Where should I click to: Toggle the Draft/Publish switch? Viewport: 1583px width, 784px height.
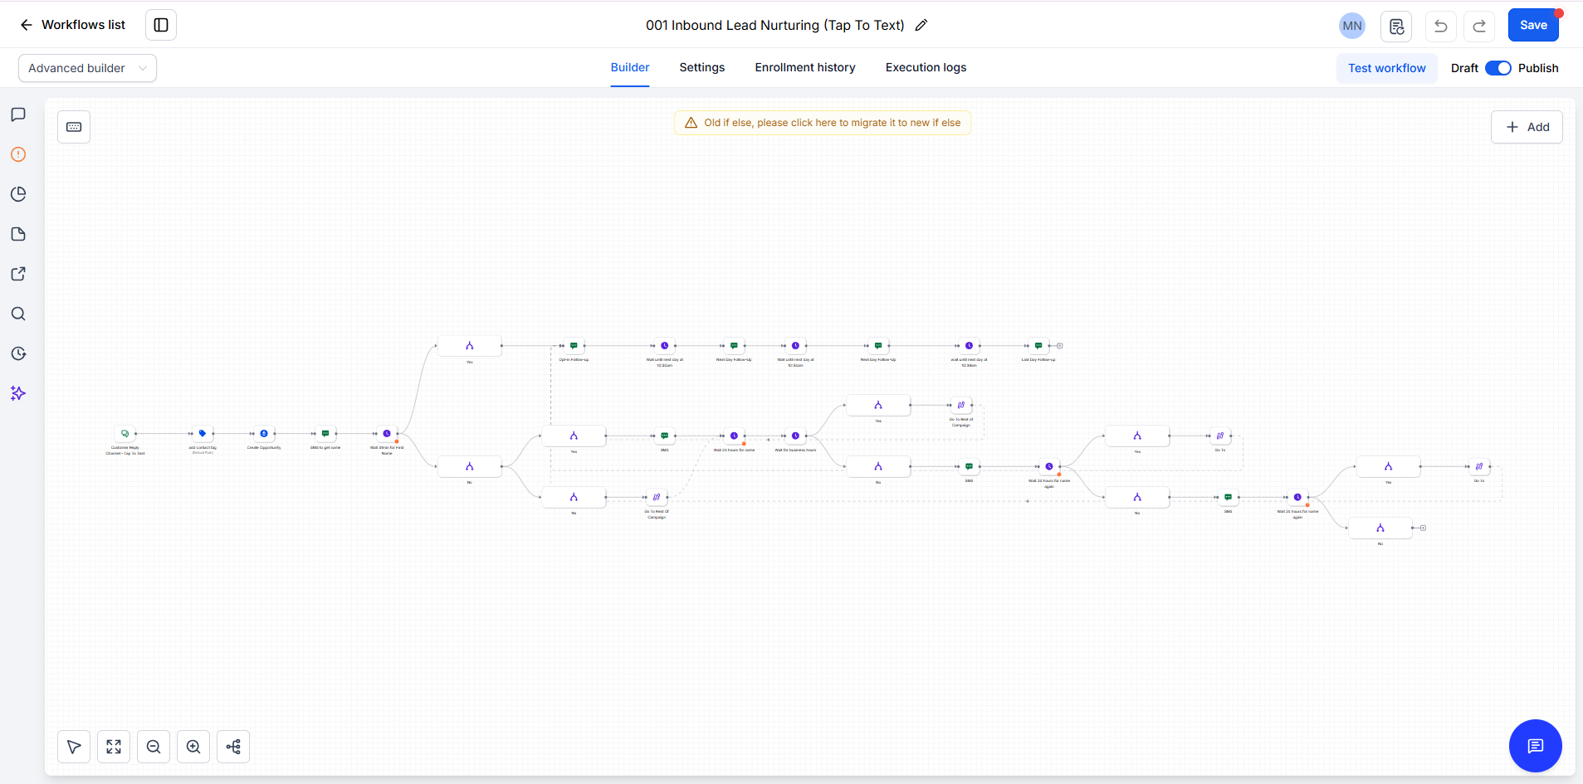(1498, 68)
